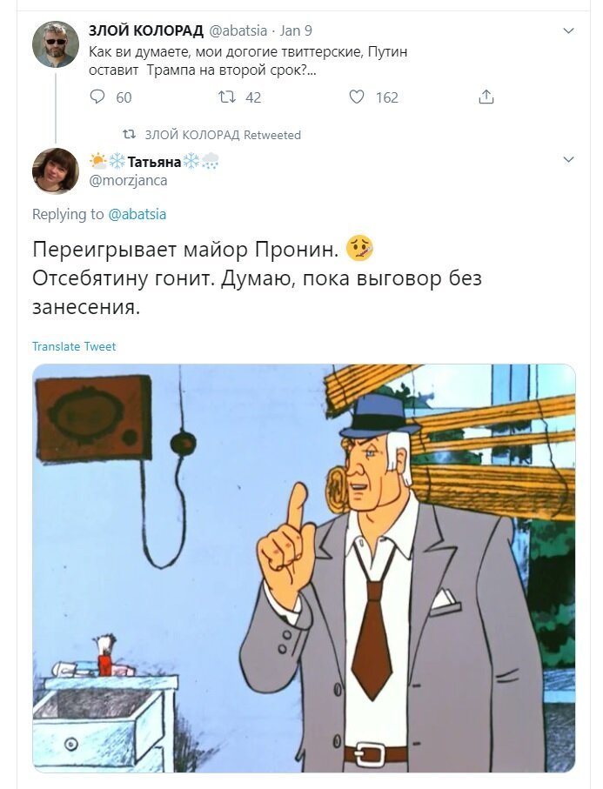Click the 162 likes count
The width and height of the screenshot is (603, 789).
coord(386,97)
